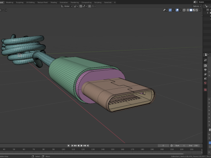Click the timeline horizontal scrollbar

point(91,154)
